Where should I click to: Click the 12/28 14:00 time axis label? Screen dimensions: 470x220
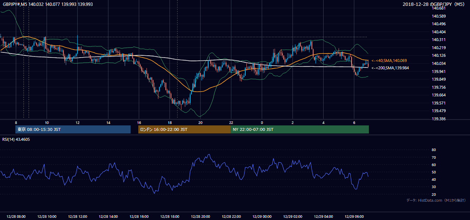coord(108,217)
